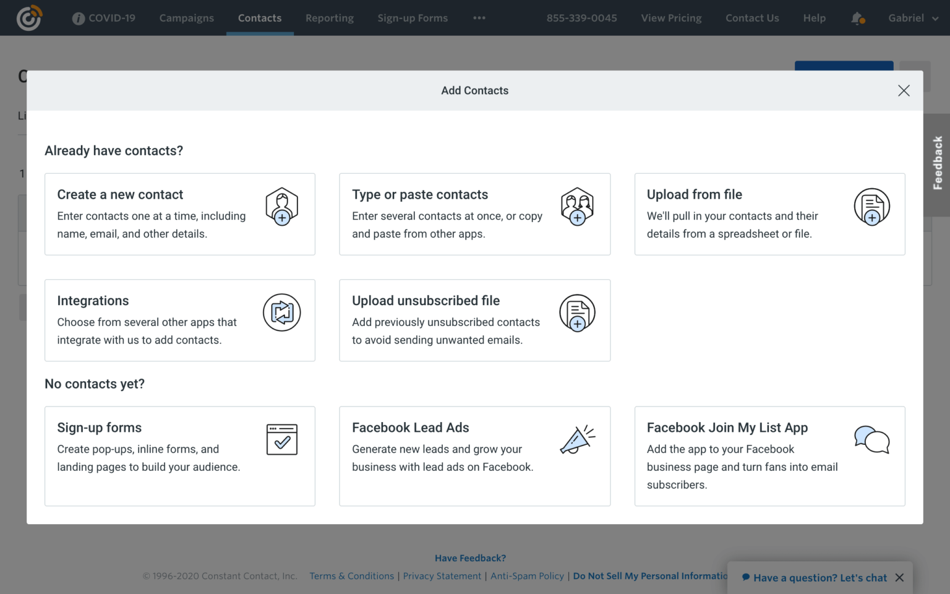
Task: Click the Facebook Join My List chat bubbles icon
Action: pyautogui.click(x=871, y=440)
